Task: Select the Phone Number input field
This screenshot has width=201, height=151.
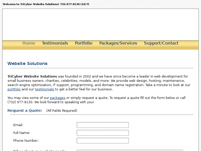Action: click(103, 140)
